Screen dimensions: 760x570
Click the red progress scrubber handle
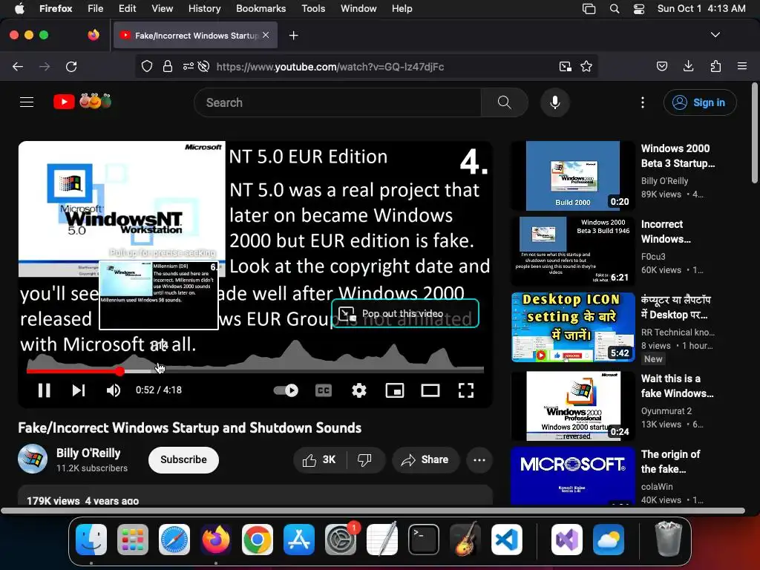pos(119,371)
